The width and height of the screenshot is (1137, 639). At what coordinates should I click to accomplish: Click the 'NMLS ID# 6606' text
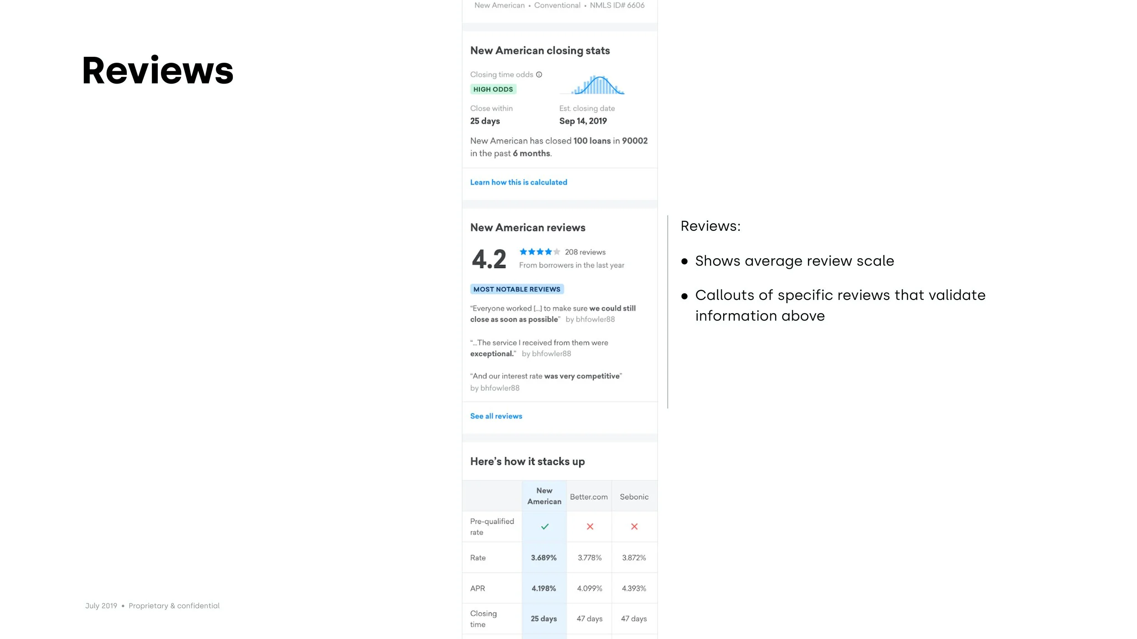pyautogui.click(x=617, y=5)
